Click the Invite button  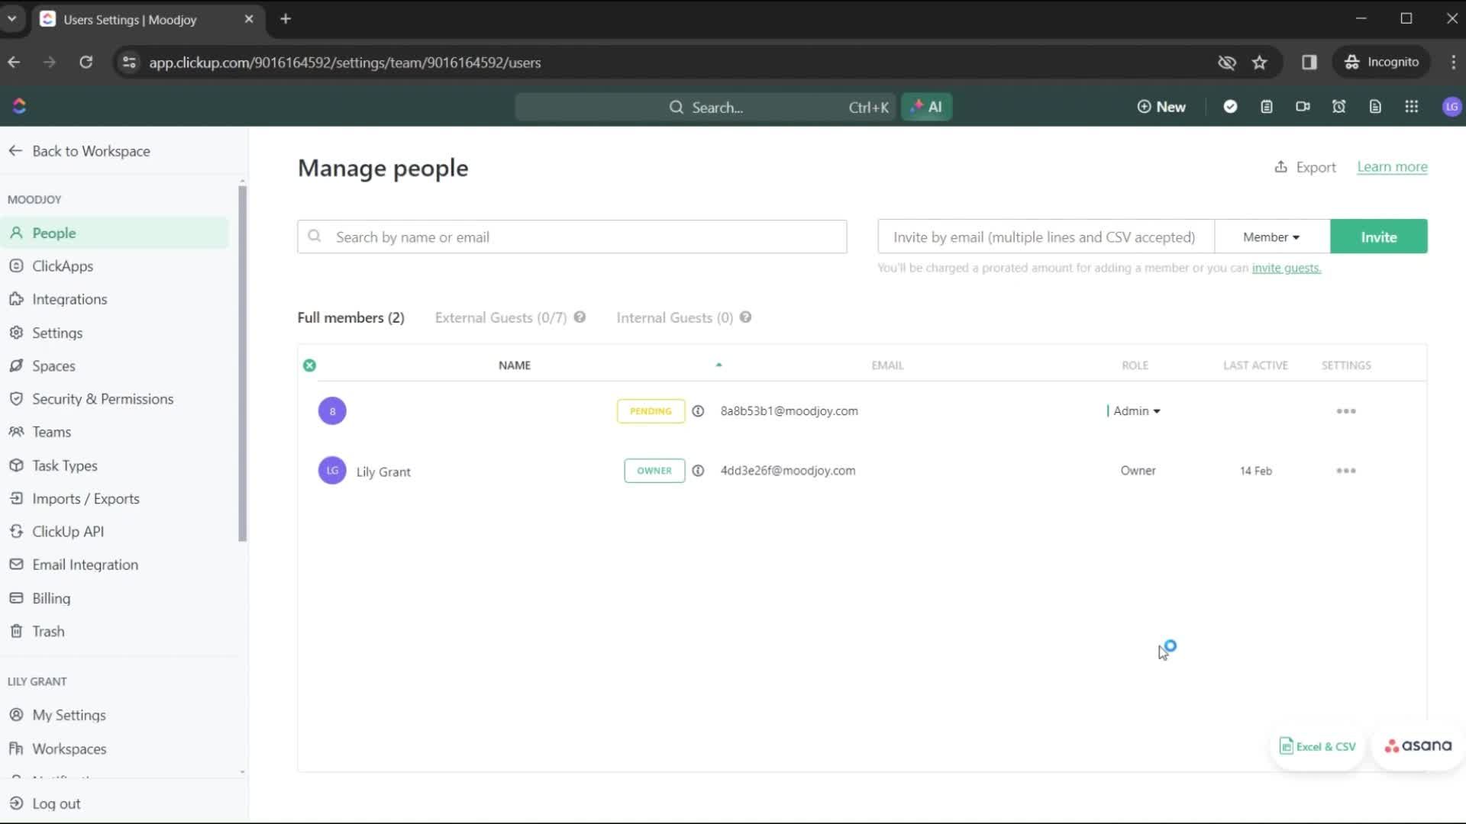pos(1378,237)
